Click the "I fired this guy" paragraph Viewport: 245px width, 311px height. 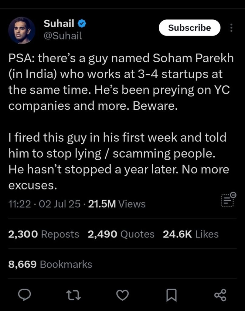pos(118,161)
